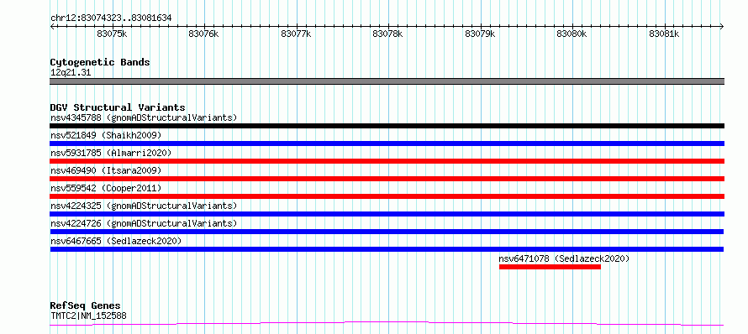
Task: Open the nsv5931785 (Almarri2020) label
Action: coord(111,153)
